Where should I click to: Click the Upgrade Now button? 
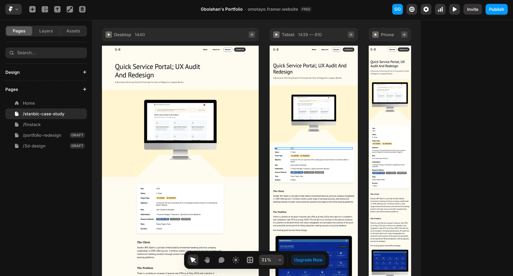point(308,260)
